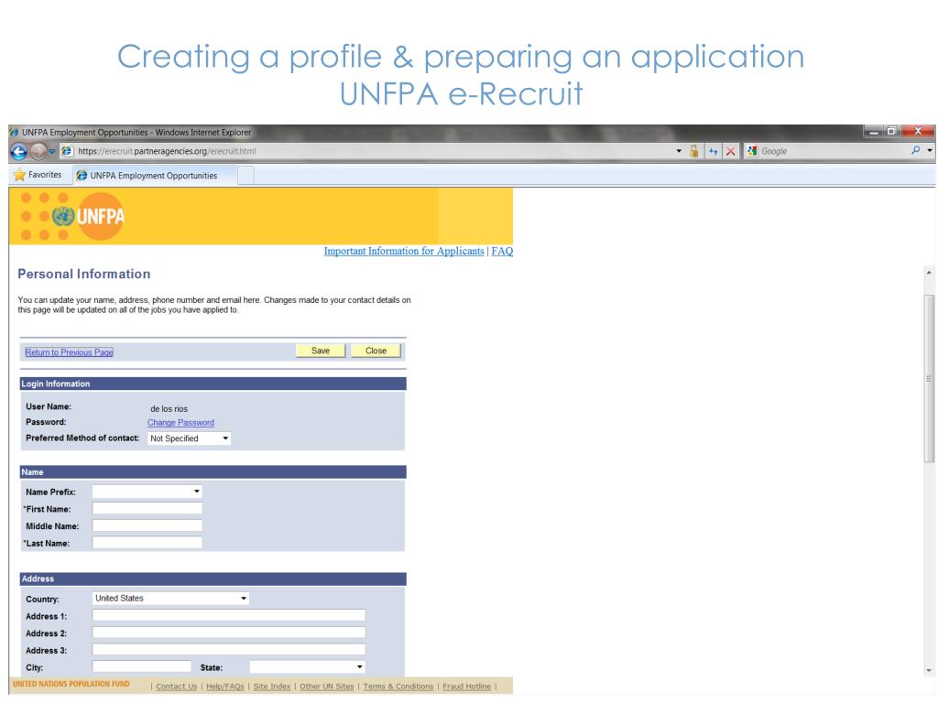Viewport: 938px width, 703px height.
Task: Click the Address 1 input field
Action: point(228,615)
